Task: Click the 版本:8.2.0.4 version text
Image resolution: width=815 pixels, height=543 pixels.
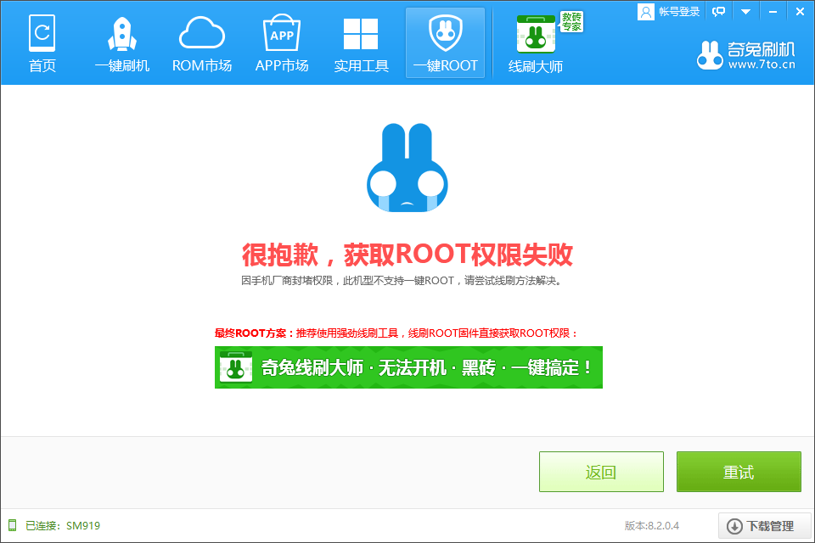Action: pyautogui.click(x=652, y=526)
